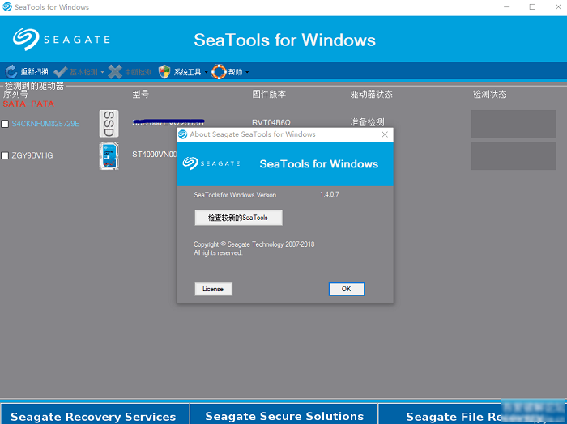Select the SSD drive icon
Image resolution: width=567 pixels, height=424 pixels.
(109, 124)
